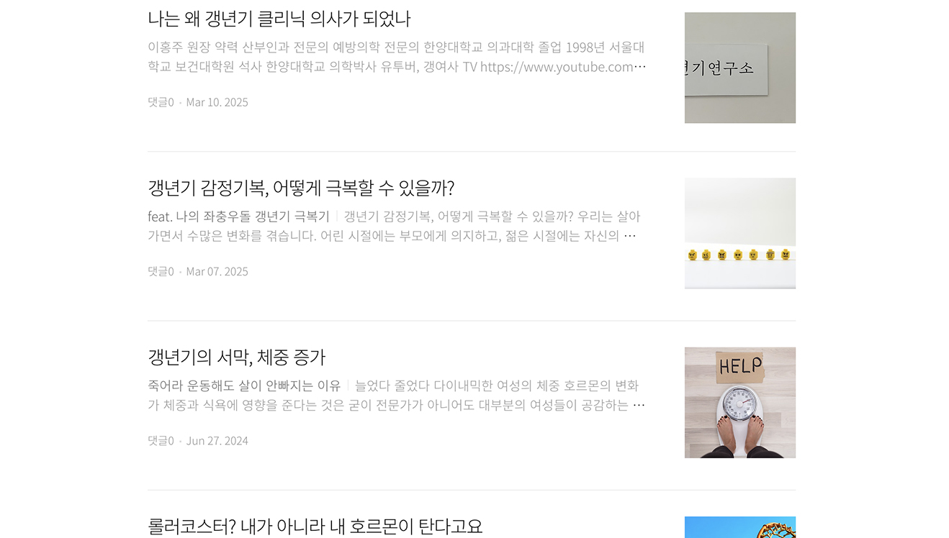
Task: Open post 갱년기 감정기복, 어떻게 극복할 수 있을까?
Action: (x=301, y=188)
